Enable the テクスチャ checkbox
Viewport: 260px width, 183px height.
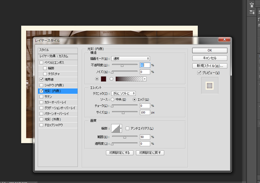[x=45, y=74]
